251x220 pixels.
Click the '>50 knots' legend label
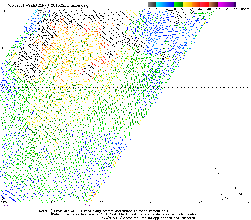[241, 9]
